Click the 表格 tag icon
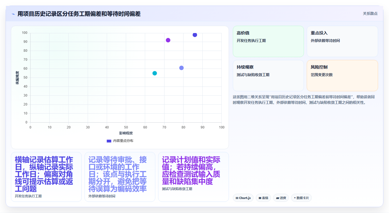 (260, 198)
